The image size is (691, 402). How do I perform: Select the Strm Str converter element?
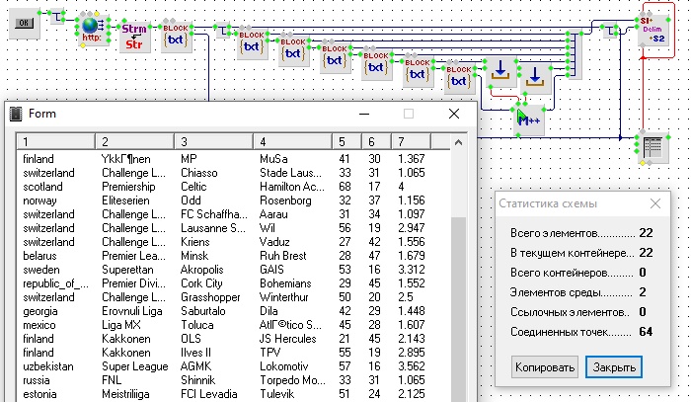134,37
